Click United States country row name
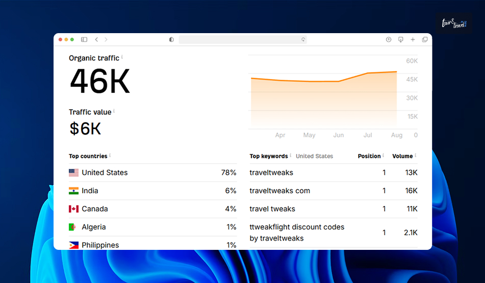 tap(105, 172)
